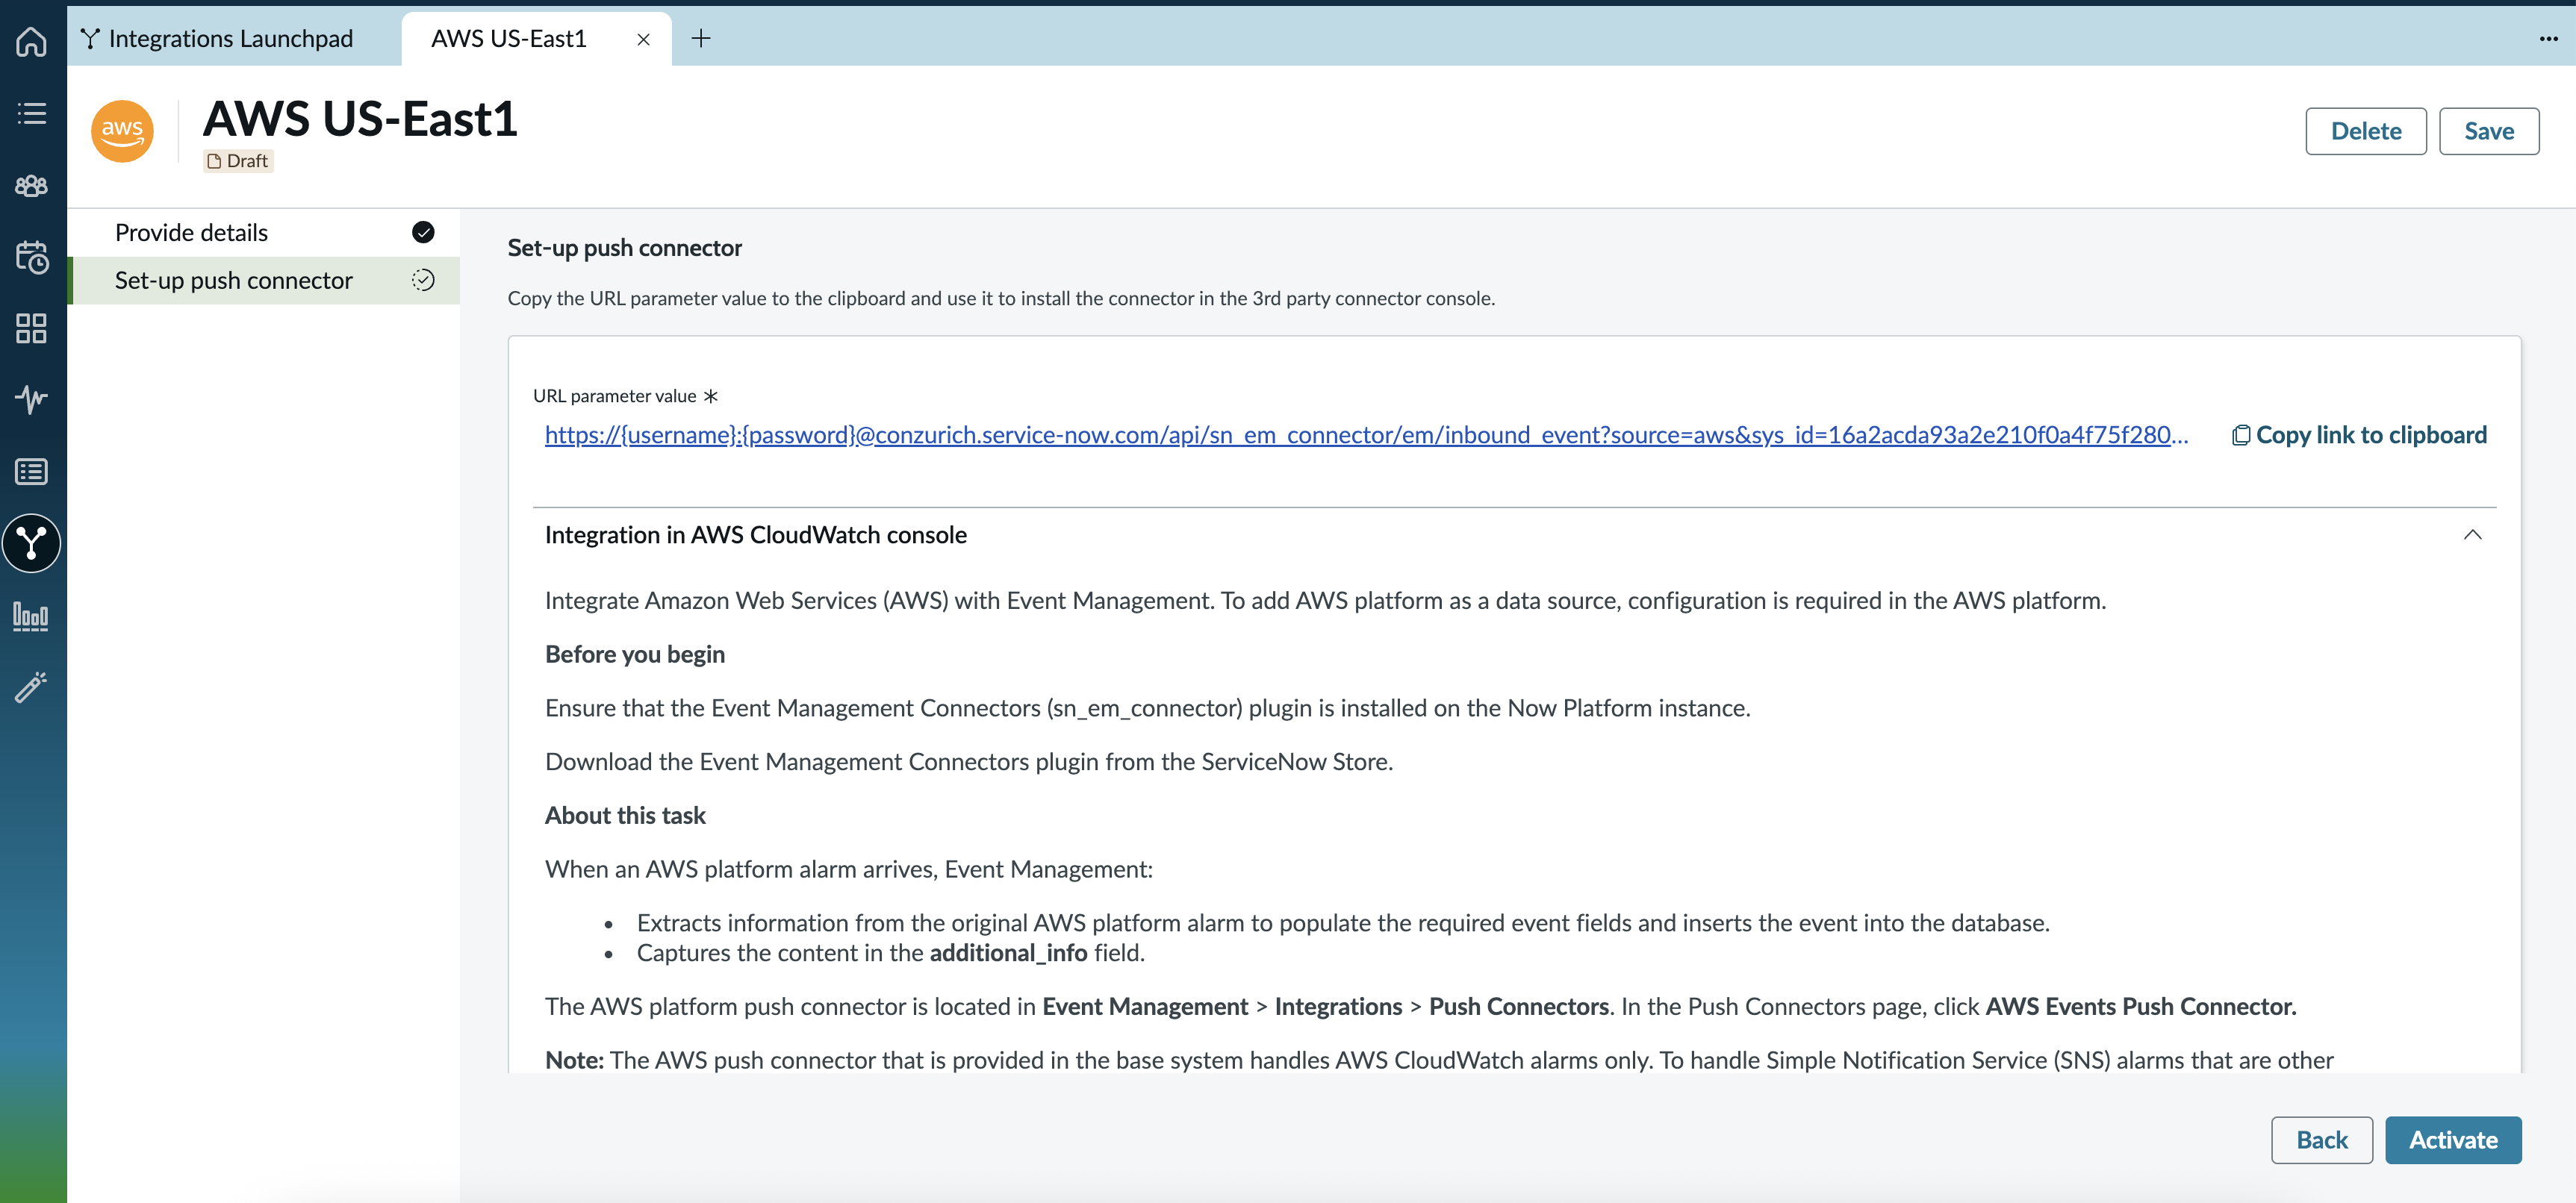Click the AWS logo icon
The width and height of the screenshot is (2576, 1203).
coord(122,131)
